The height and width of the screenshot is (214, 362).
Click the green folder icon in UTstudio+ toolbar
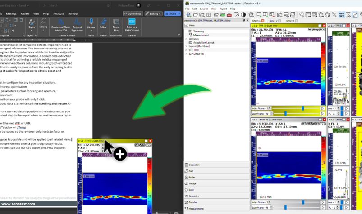(x=223, y=14)
